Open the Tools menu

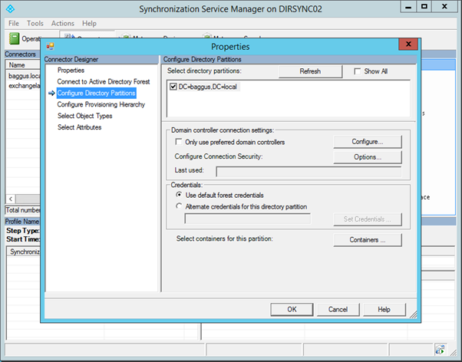pos(35,24)
